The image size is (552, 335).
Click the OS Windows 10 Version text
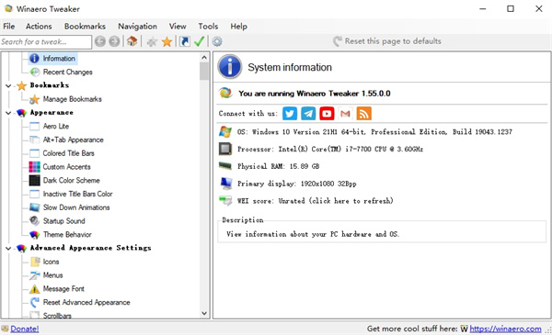click(374, 131)
